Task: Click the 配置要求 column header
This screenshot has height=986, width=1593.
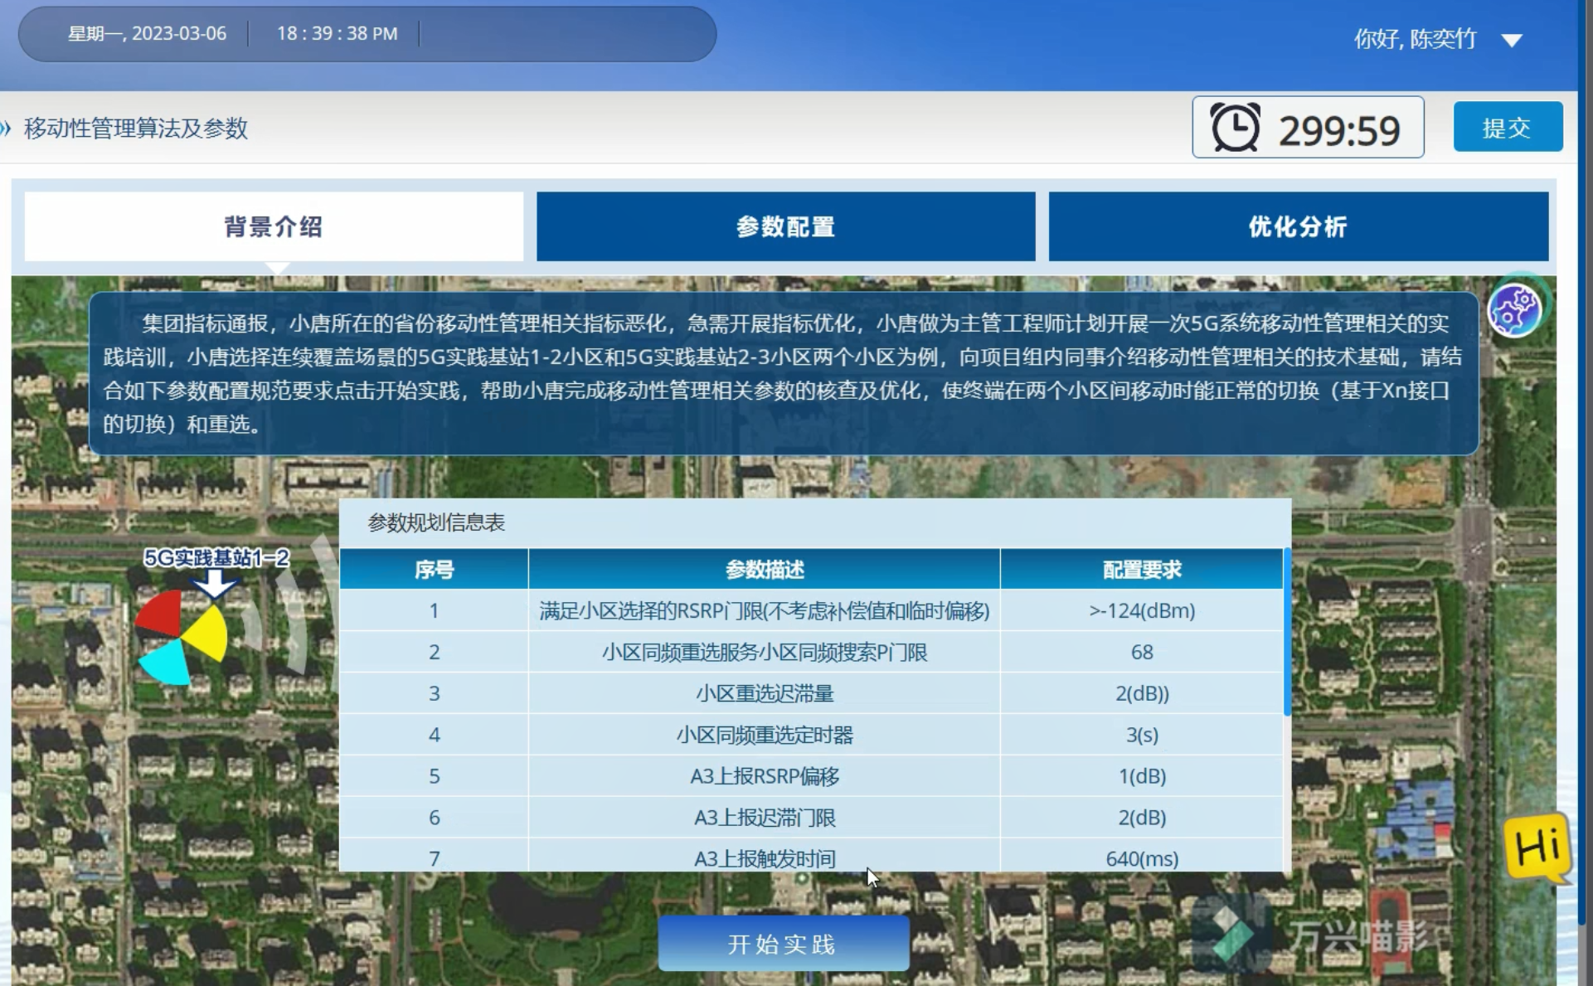Action: coord(1141,570)
